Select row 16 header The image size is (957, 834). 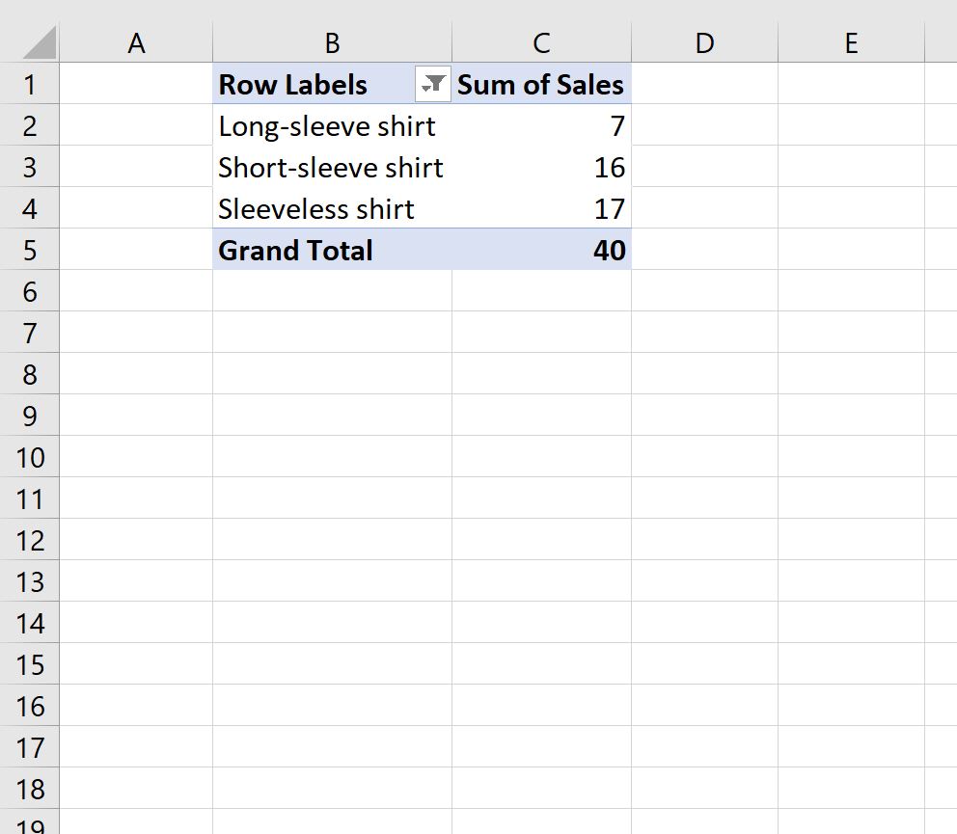[x=29, y=706]
